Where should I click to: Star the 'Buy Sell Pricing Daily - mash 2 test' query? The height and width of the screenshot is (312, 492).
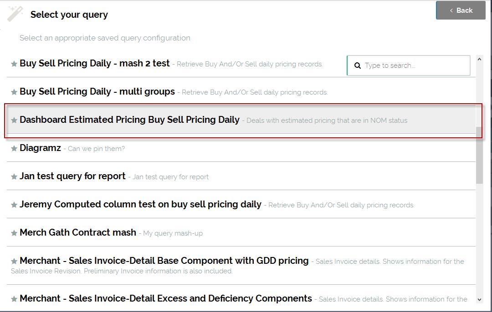pyautogui.click(x=14, y=64)
